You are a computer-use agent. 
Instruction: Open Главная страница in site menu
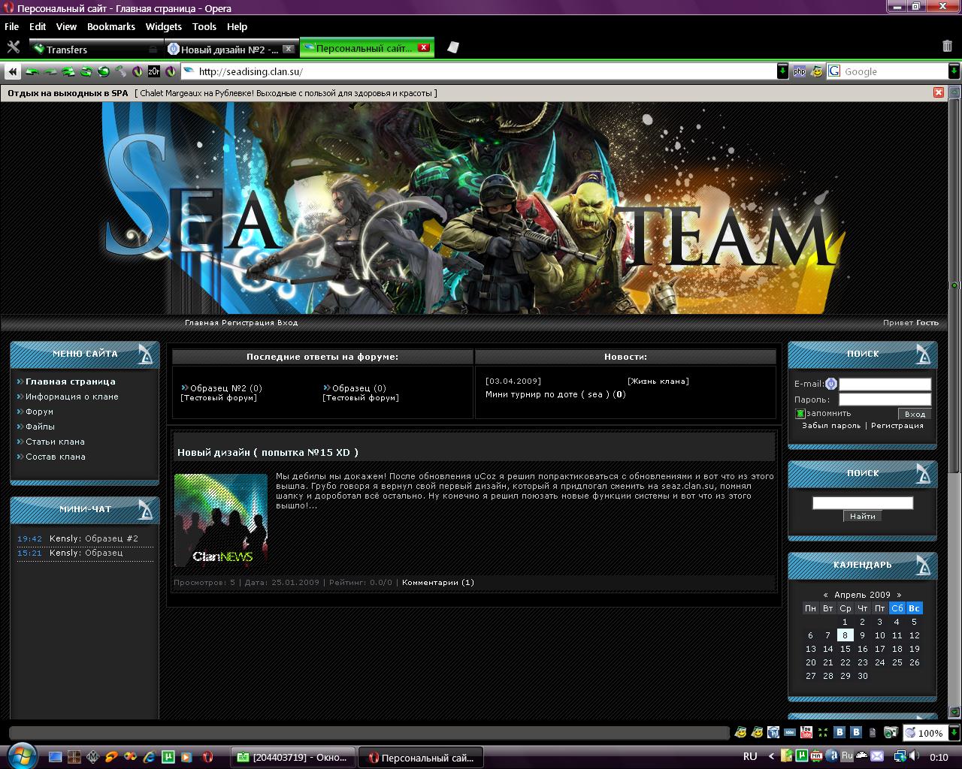coord(71,381)
